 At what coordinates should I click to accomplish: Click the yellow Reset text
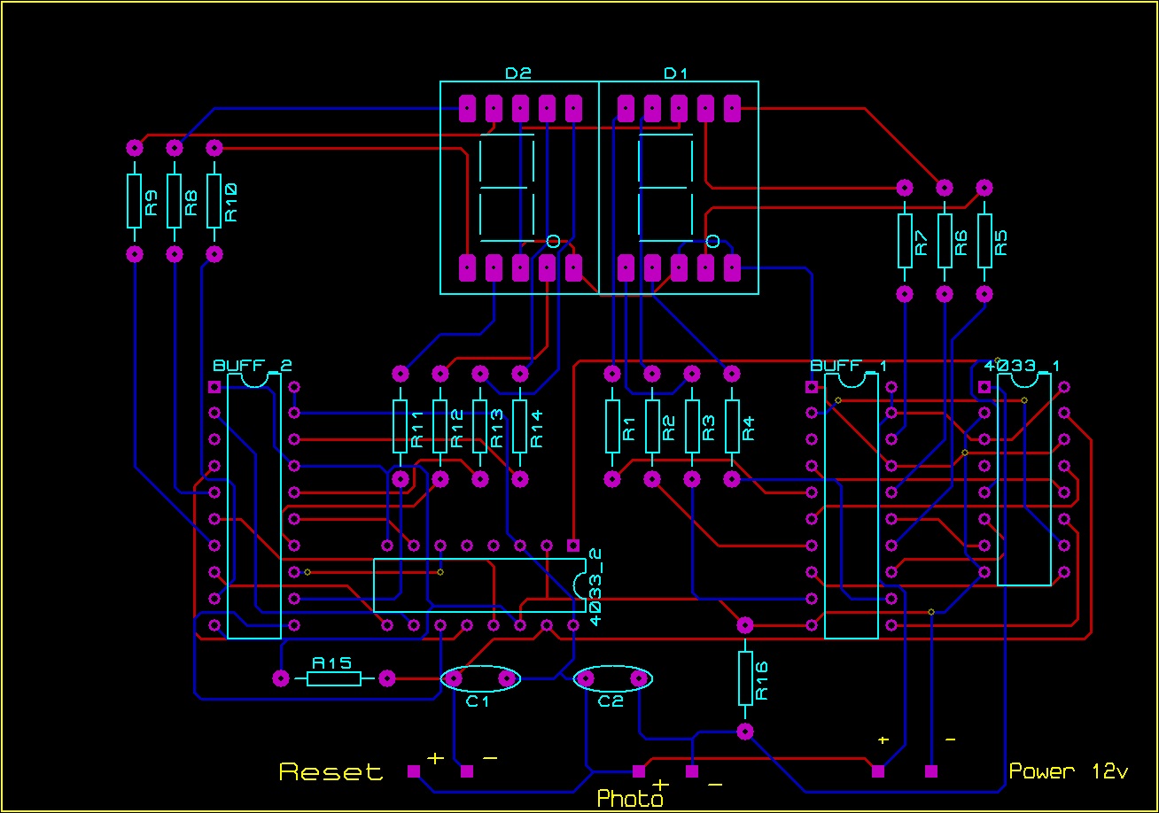click(331, 772)
